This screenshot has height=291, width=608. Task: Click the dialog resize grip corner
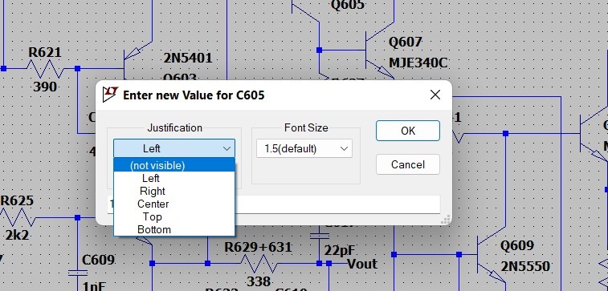tap(446, 220)
